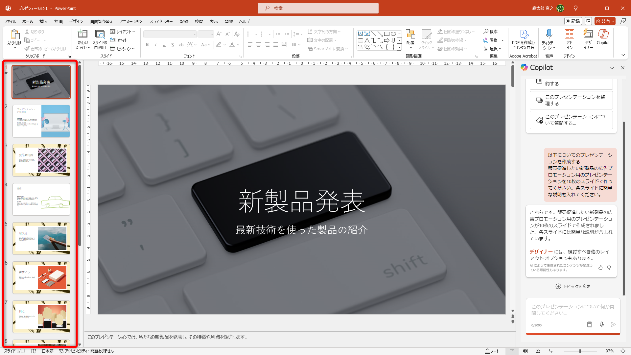Switch to Slide Sorter view icon
The height and width of the screenshot is (355, 631).
tap(525, 351)
